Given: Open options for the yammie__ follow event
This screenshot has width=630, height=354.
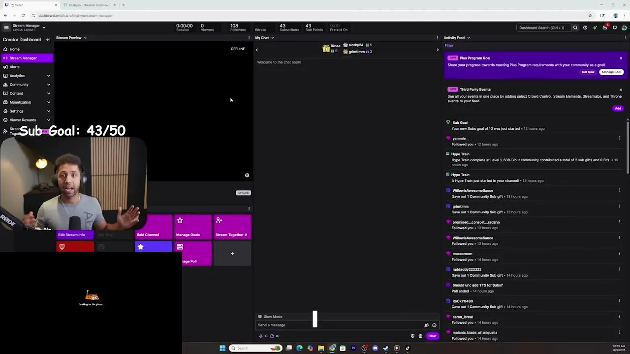Looking at the screenshot, I should [619, 139].
